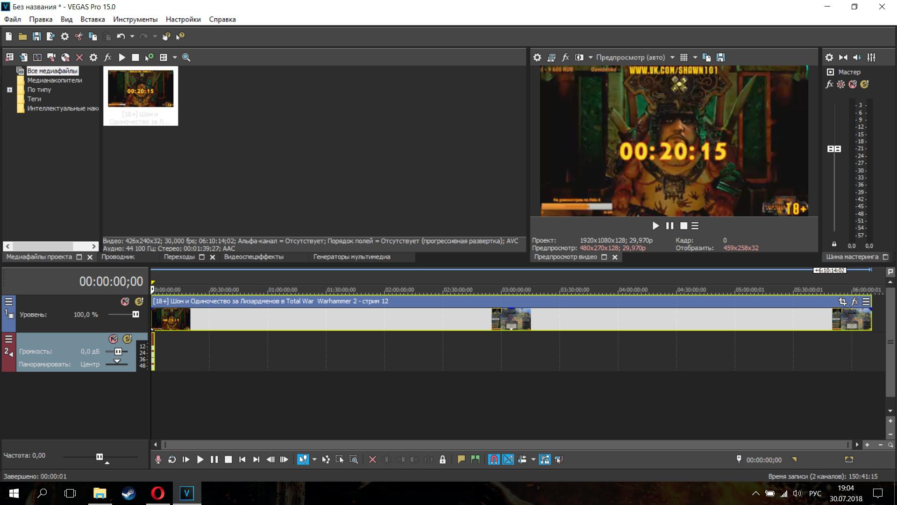Toggle the preview overlays grid icon

coord(683,58)
